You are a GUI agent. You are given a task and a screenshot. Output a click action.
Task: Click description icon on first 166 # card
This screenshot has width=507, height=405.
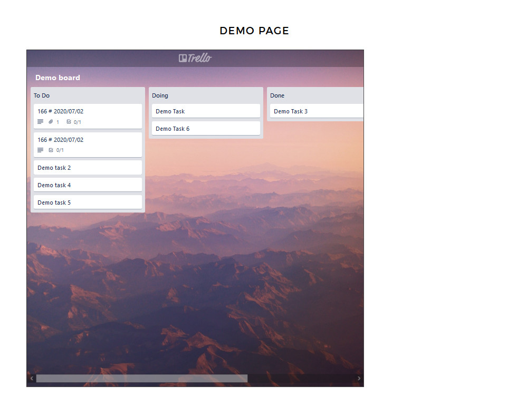tap(41, 122)
